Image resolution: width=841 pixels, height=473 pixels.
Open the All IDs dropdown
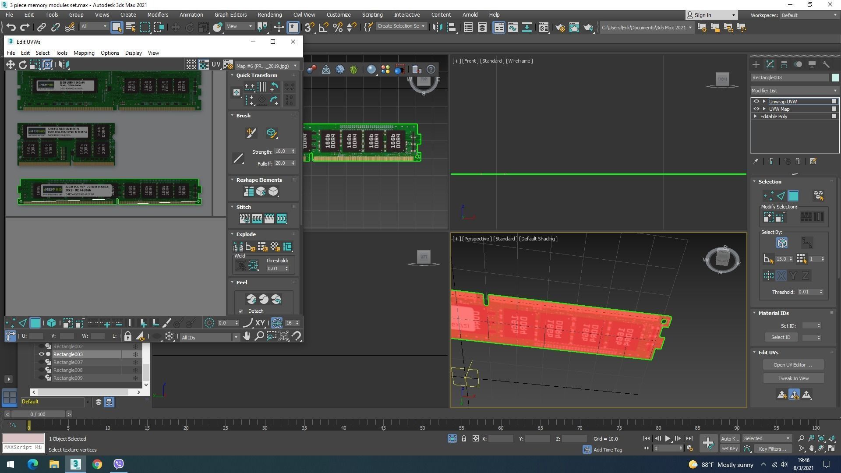(210, 337)
